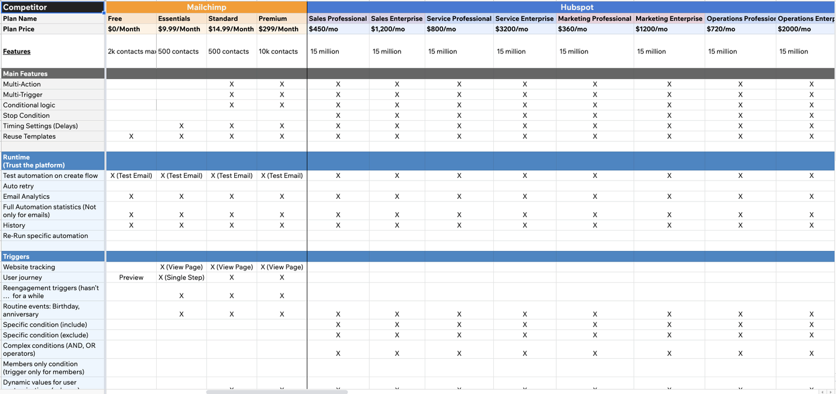Select the Full Automation statistics label
Viewport: 836px width, 394px height.
tap(52, 211)
